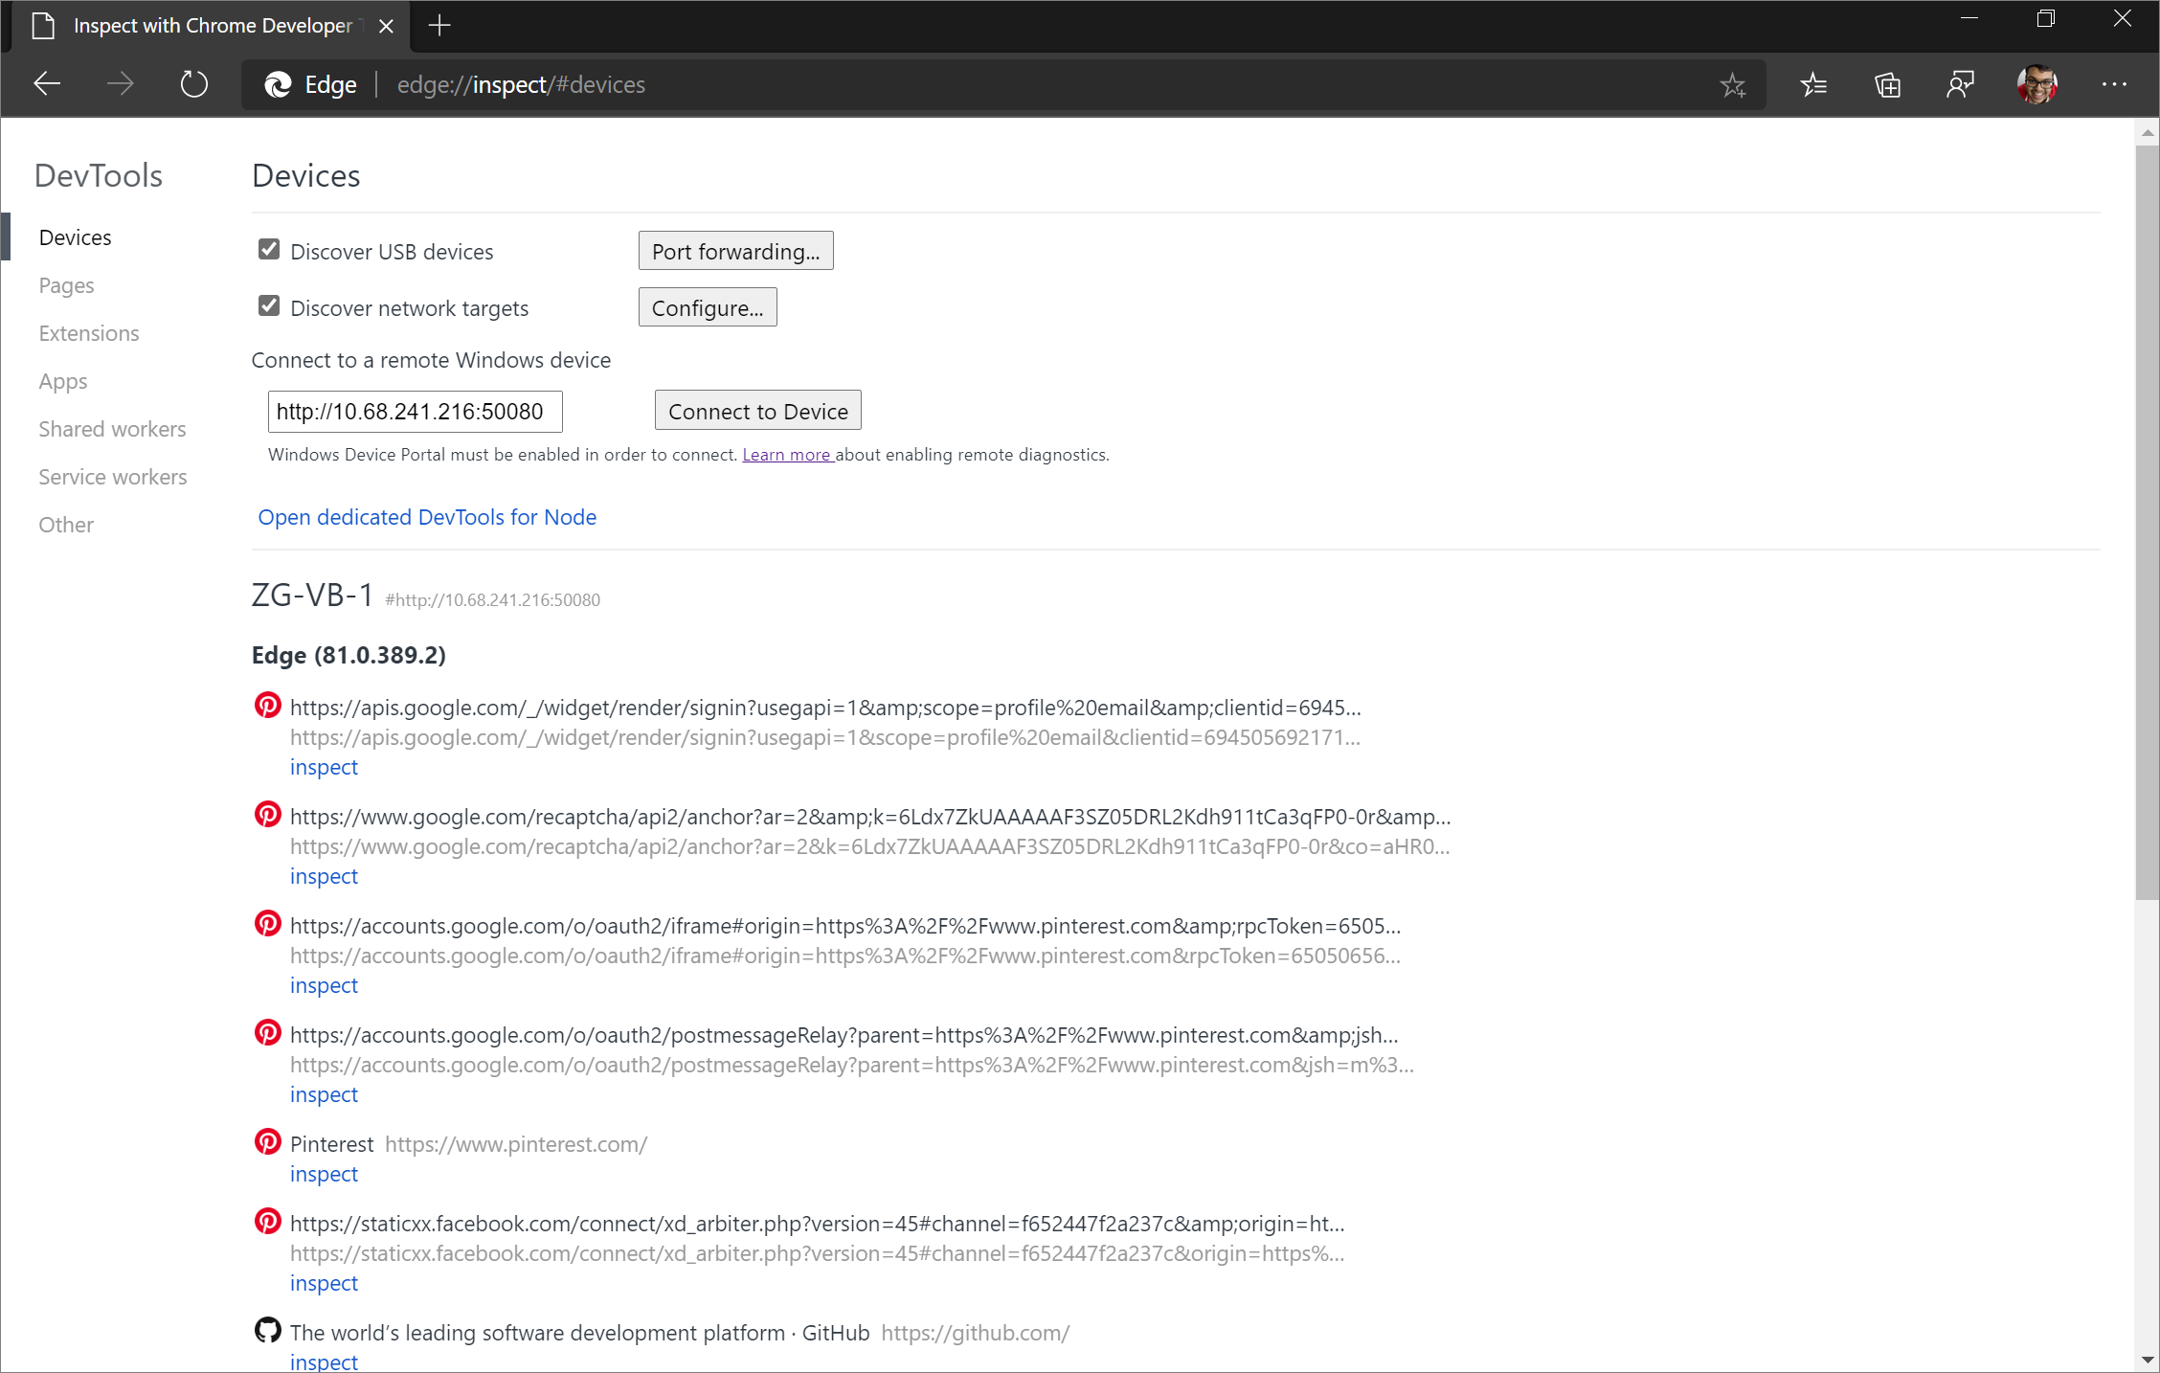Open the Configure network targets dialog
Viewport: 2160px width, 1373px height.
[707, 307]
